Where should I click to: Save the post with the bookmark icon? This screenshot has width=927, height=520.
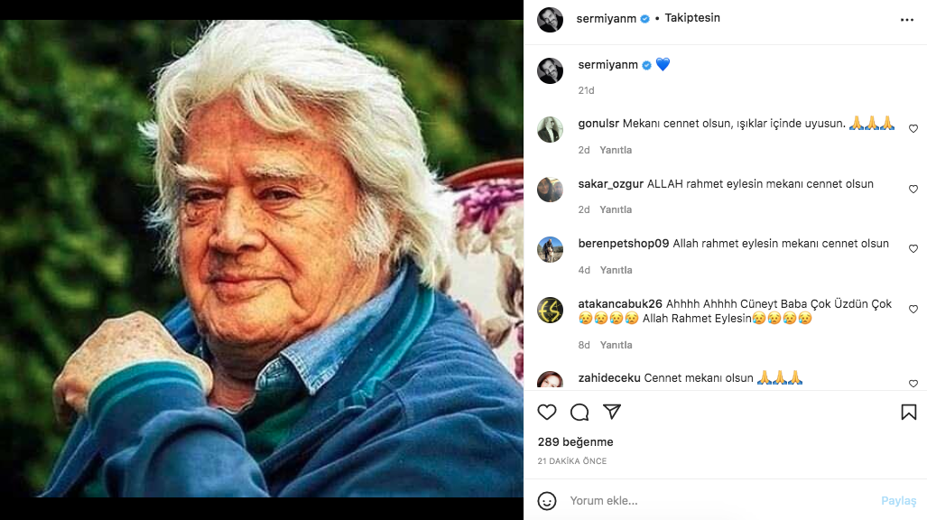911,412
